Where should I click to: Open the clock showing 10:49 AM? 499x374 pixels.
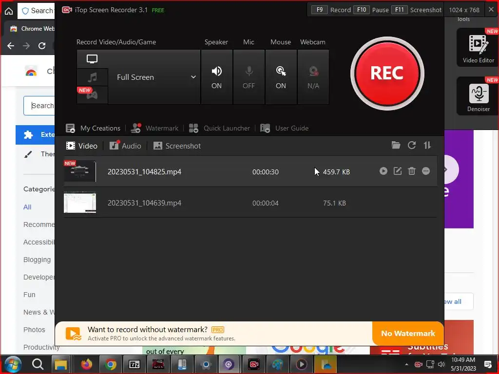(463, 364)
